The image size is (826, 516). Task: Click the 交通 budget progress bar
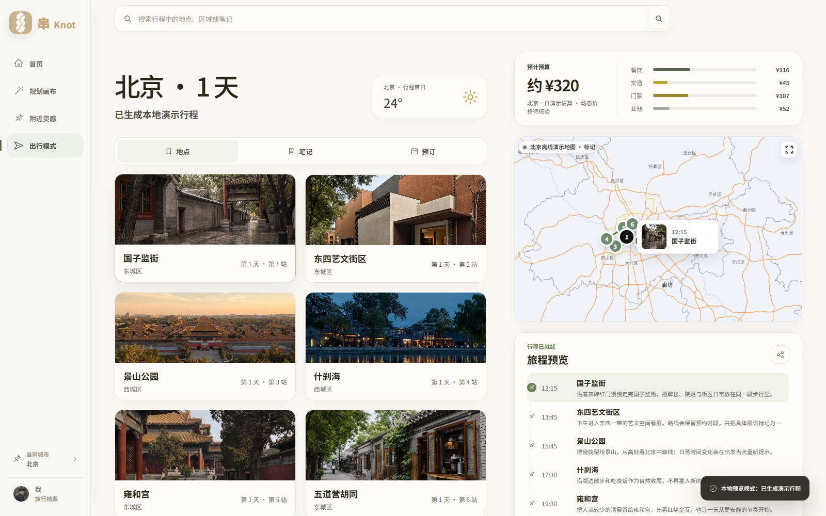coord(705,83)
